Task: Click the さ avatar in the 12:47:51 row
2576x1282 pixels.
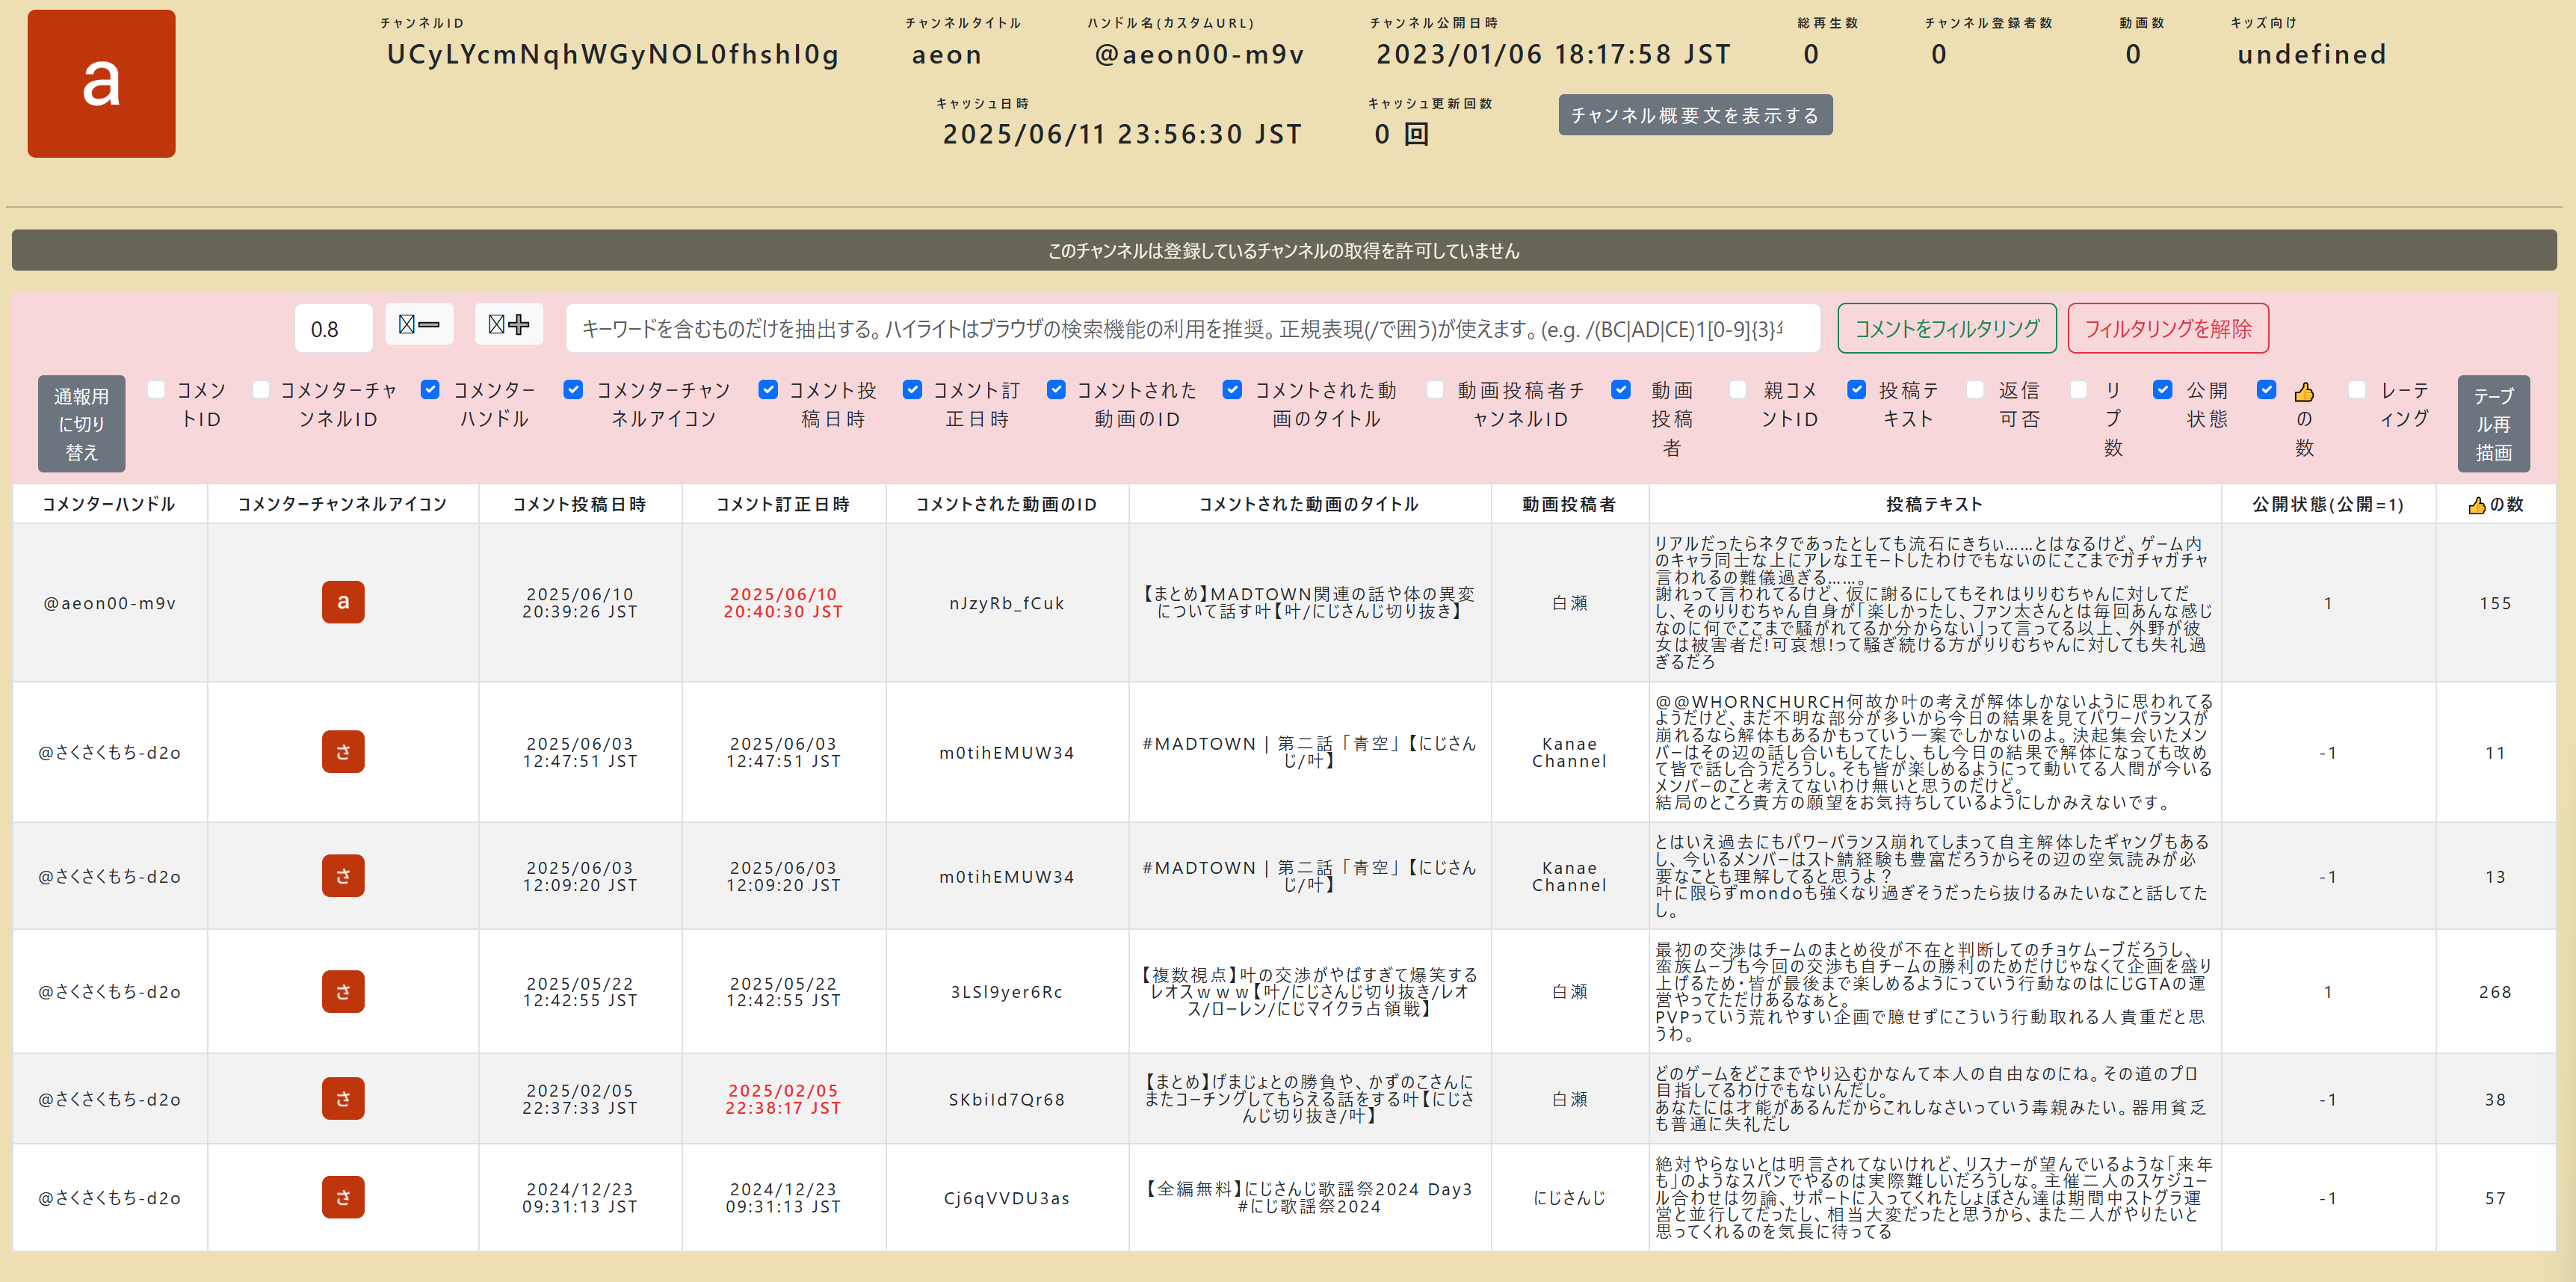Action: tap(343, 752)
